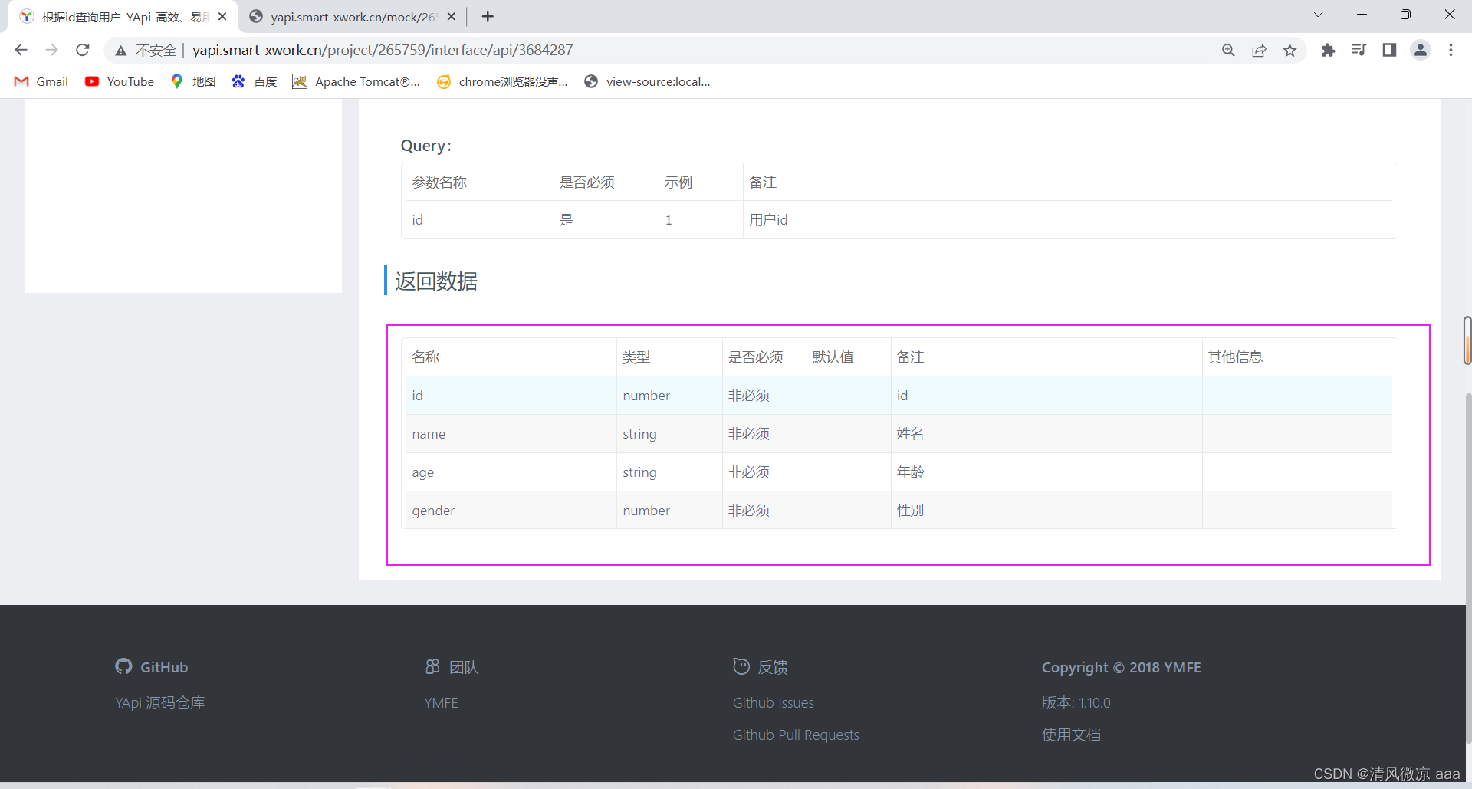
Task: Open the view-source:local bookmark
Action: [647, 81]
